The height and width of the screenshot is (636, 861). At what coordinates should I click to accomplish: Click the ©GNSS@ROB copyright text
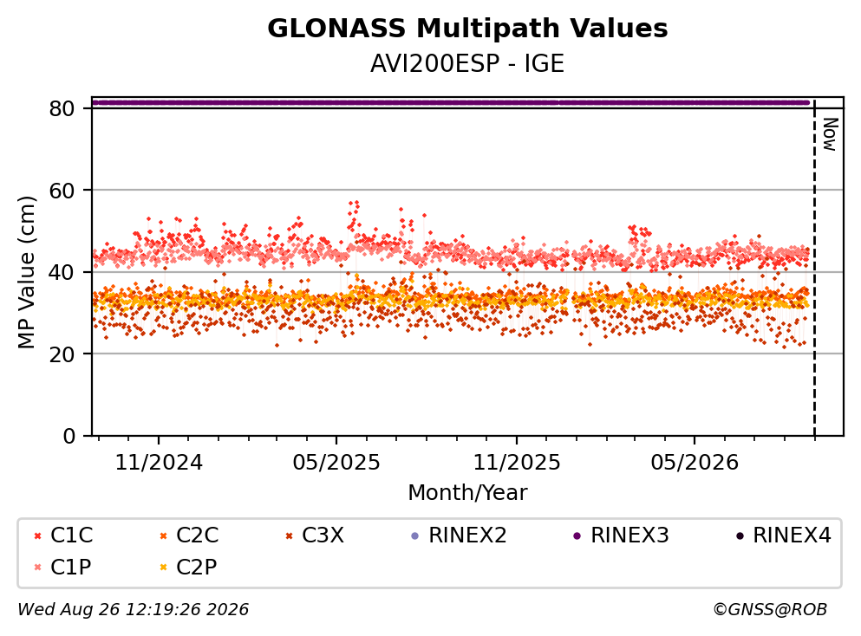tap(770, 610)
